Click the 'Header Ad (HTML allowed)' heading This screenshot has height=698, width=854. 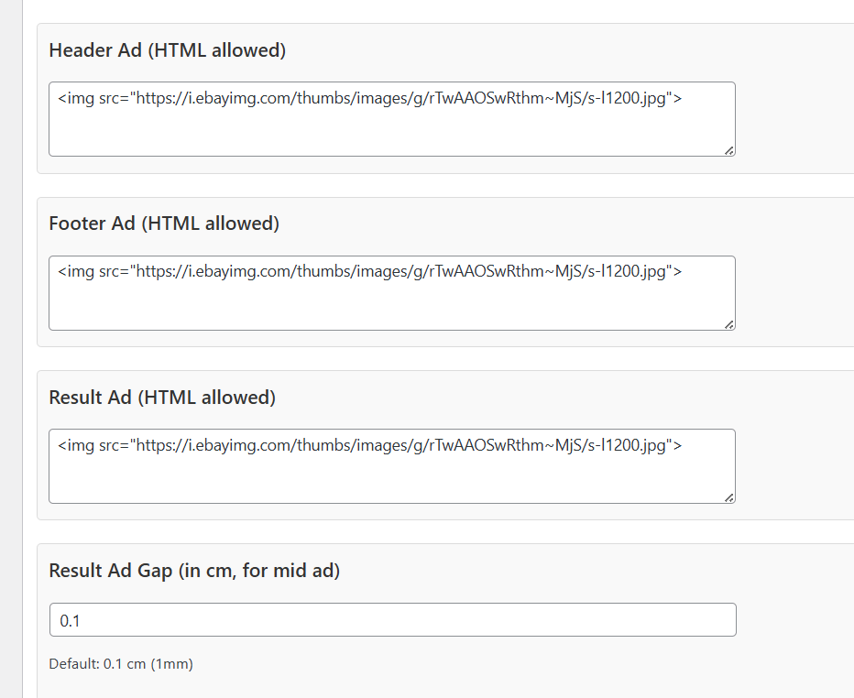[x=167, y=50]
